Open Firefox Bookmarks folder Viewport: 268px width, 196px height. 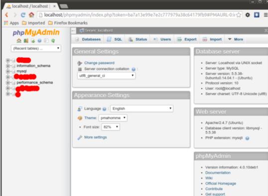(x=68, y=23)
